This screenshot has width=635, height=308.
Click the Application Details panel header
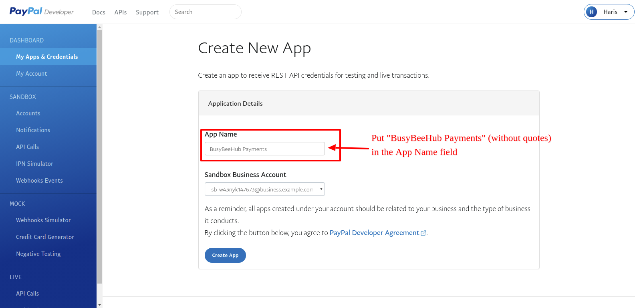(369, 103)
